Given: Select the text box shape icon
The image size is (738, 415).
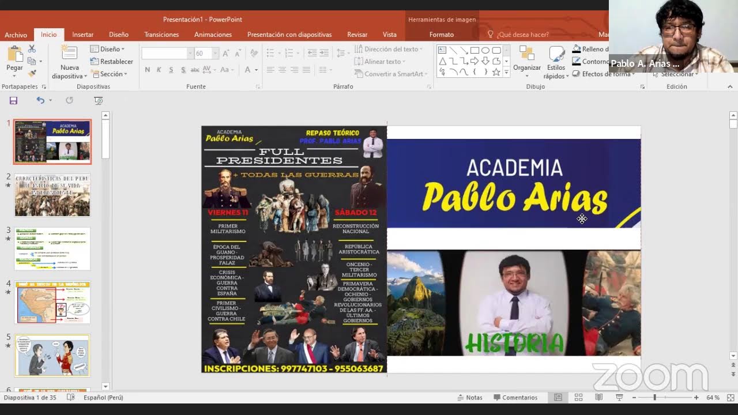Looking at the screenshot, I should click(x=442, y=50).
